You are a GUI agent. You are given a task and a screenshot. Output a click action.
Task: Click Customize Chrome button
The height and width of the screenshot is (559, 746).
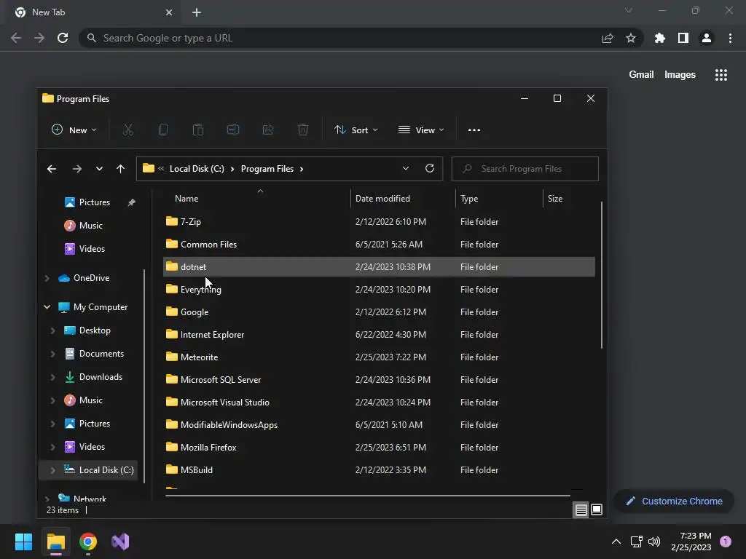point(674,501)
